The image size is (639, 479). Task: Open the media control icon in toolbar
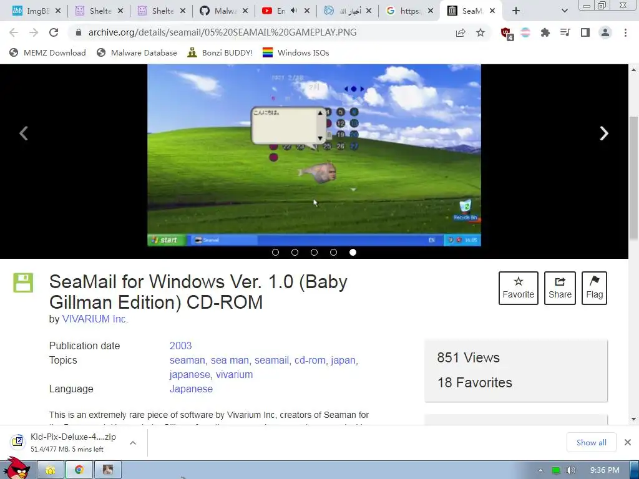click(x=565, y=32)
